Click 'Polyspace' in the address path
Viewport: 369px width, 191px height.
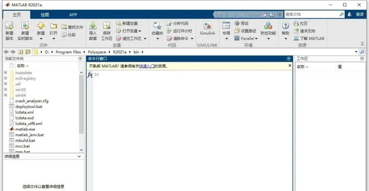[97, 52]
